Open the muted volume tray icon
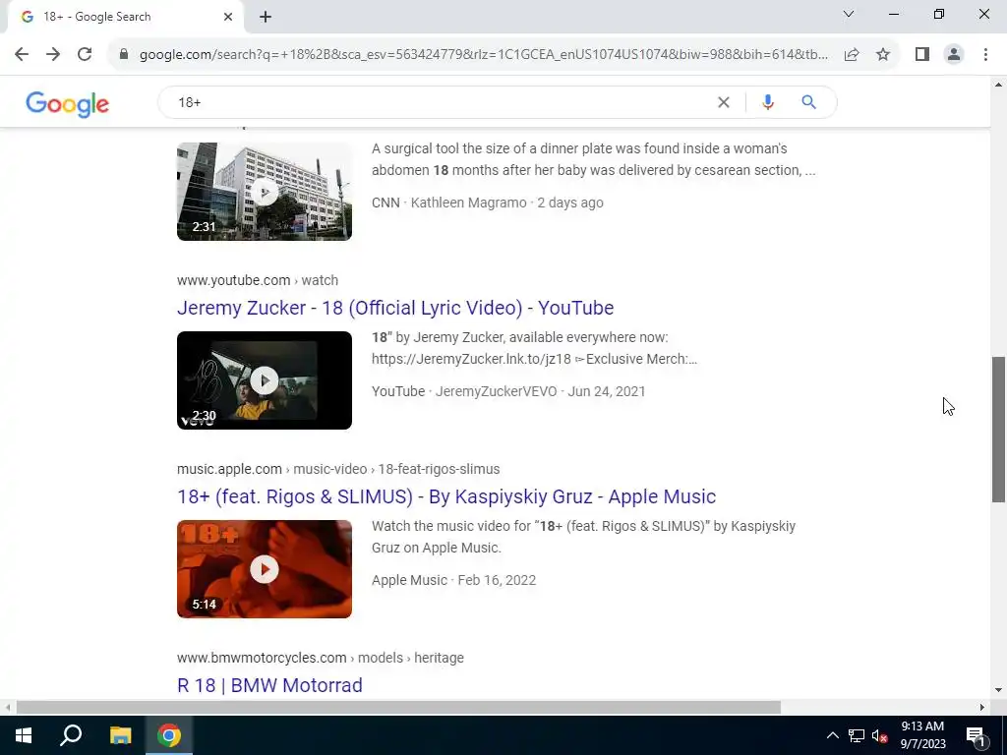 click(880, 735)
